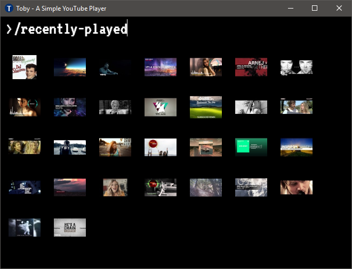352x269 pixels.
Task: Open the blue-tinted woman's face thumbnail
Action: 70,107
